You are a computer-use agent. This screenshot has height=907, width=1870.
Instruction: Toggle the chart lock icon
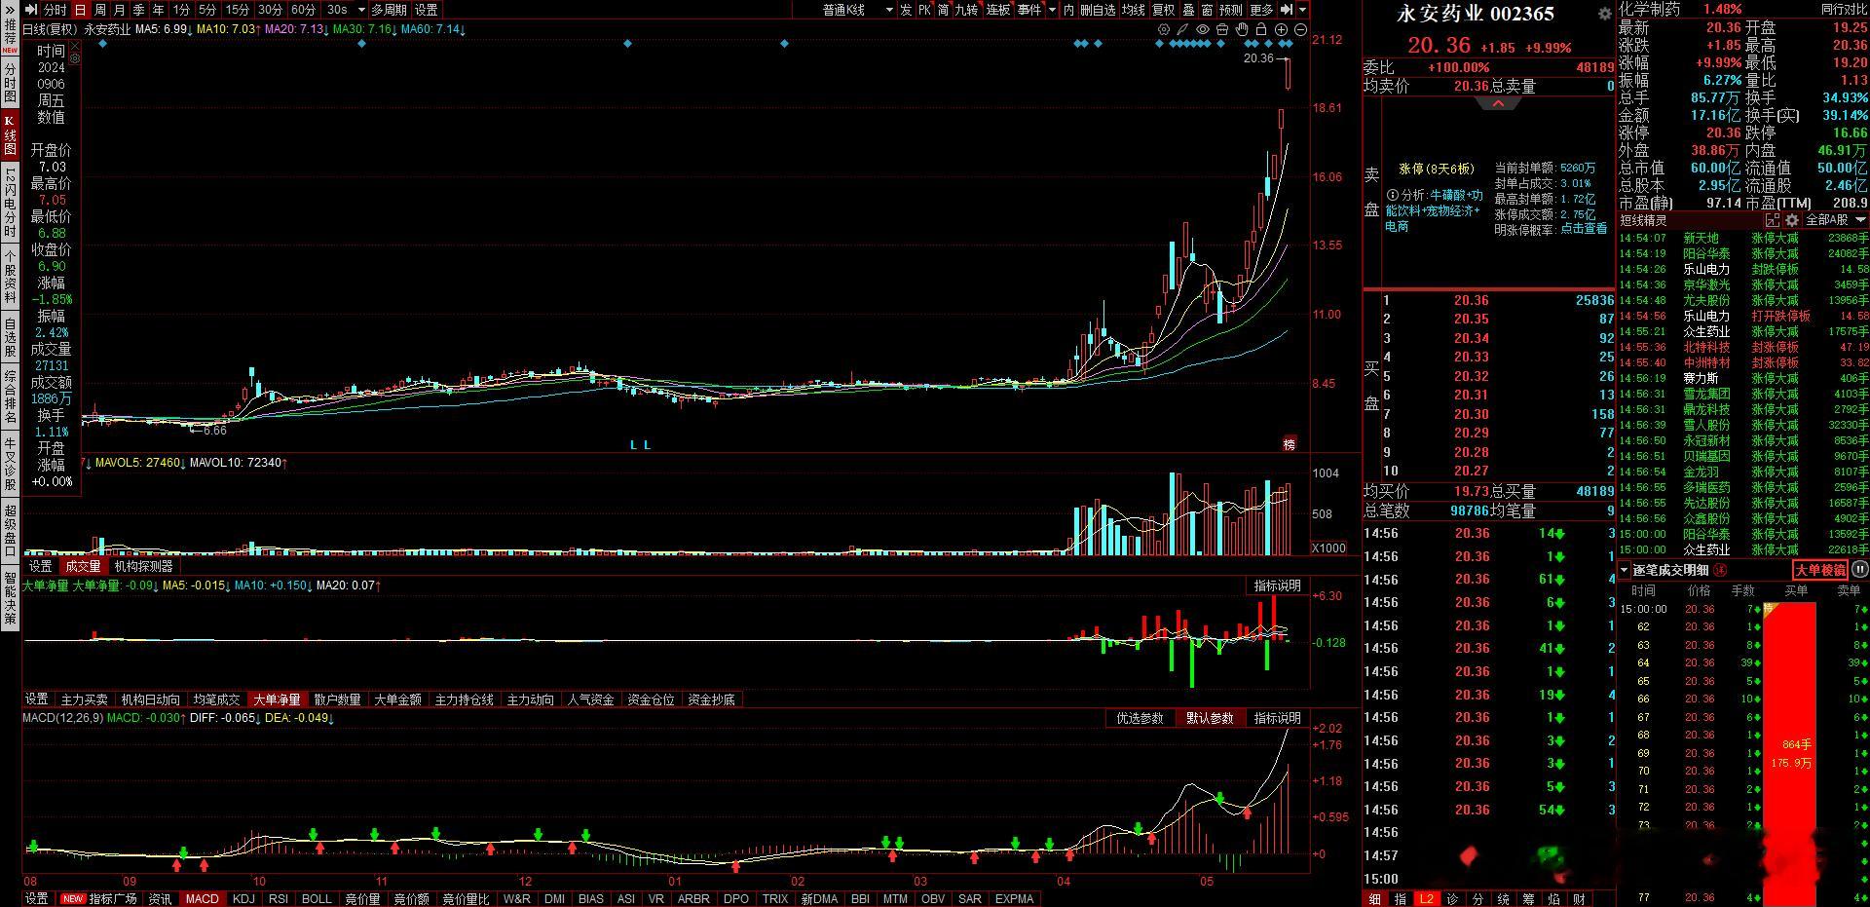pyautogui.click(x=1261, y=30)
